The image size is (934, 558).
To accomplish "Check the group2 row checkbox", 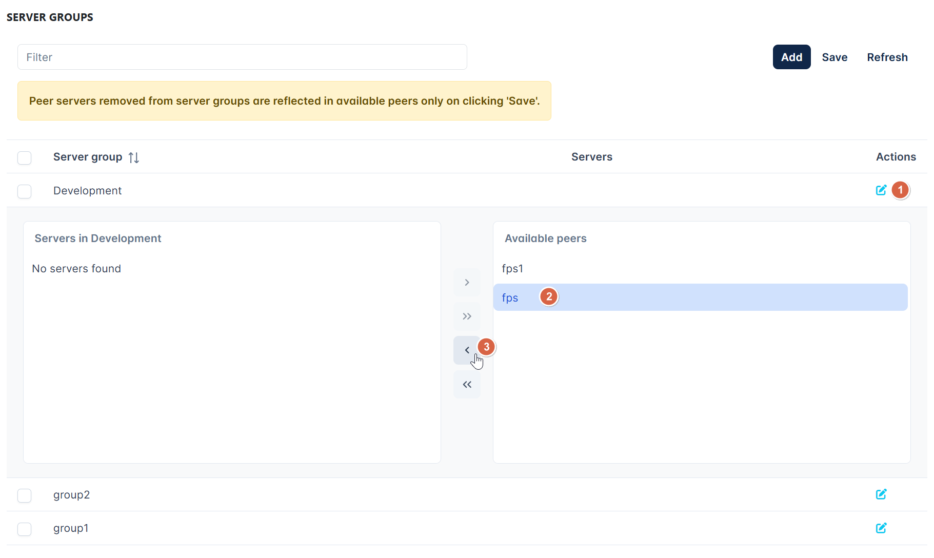I will pos(24,495).
